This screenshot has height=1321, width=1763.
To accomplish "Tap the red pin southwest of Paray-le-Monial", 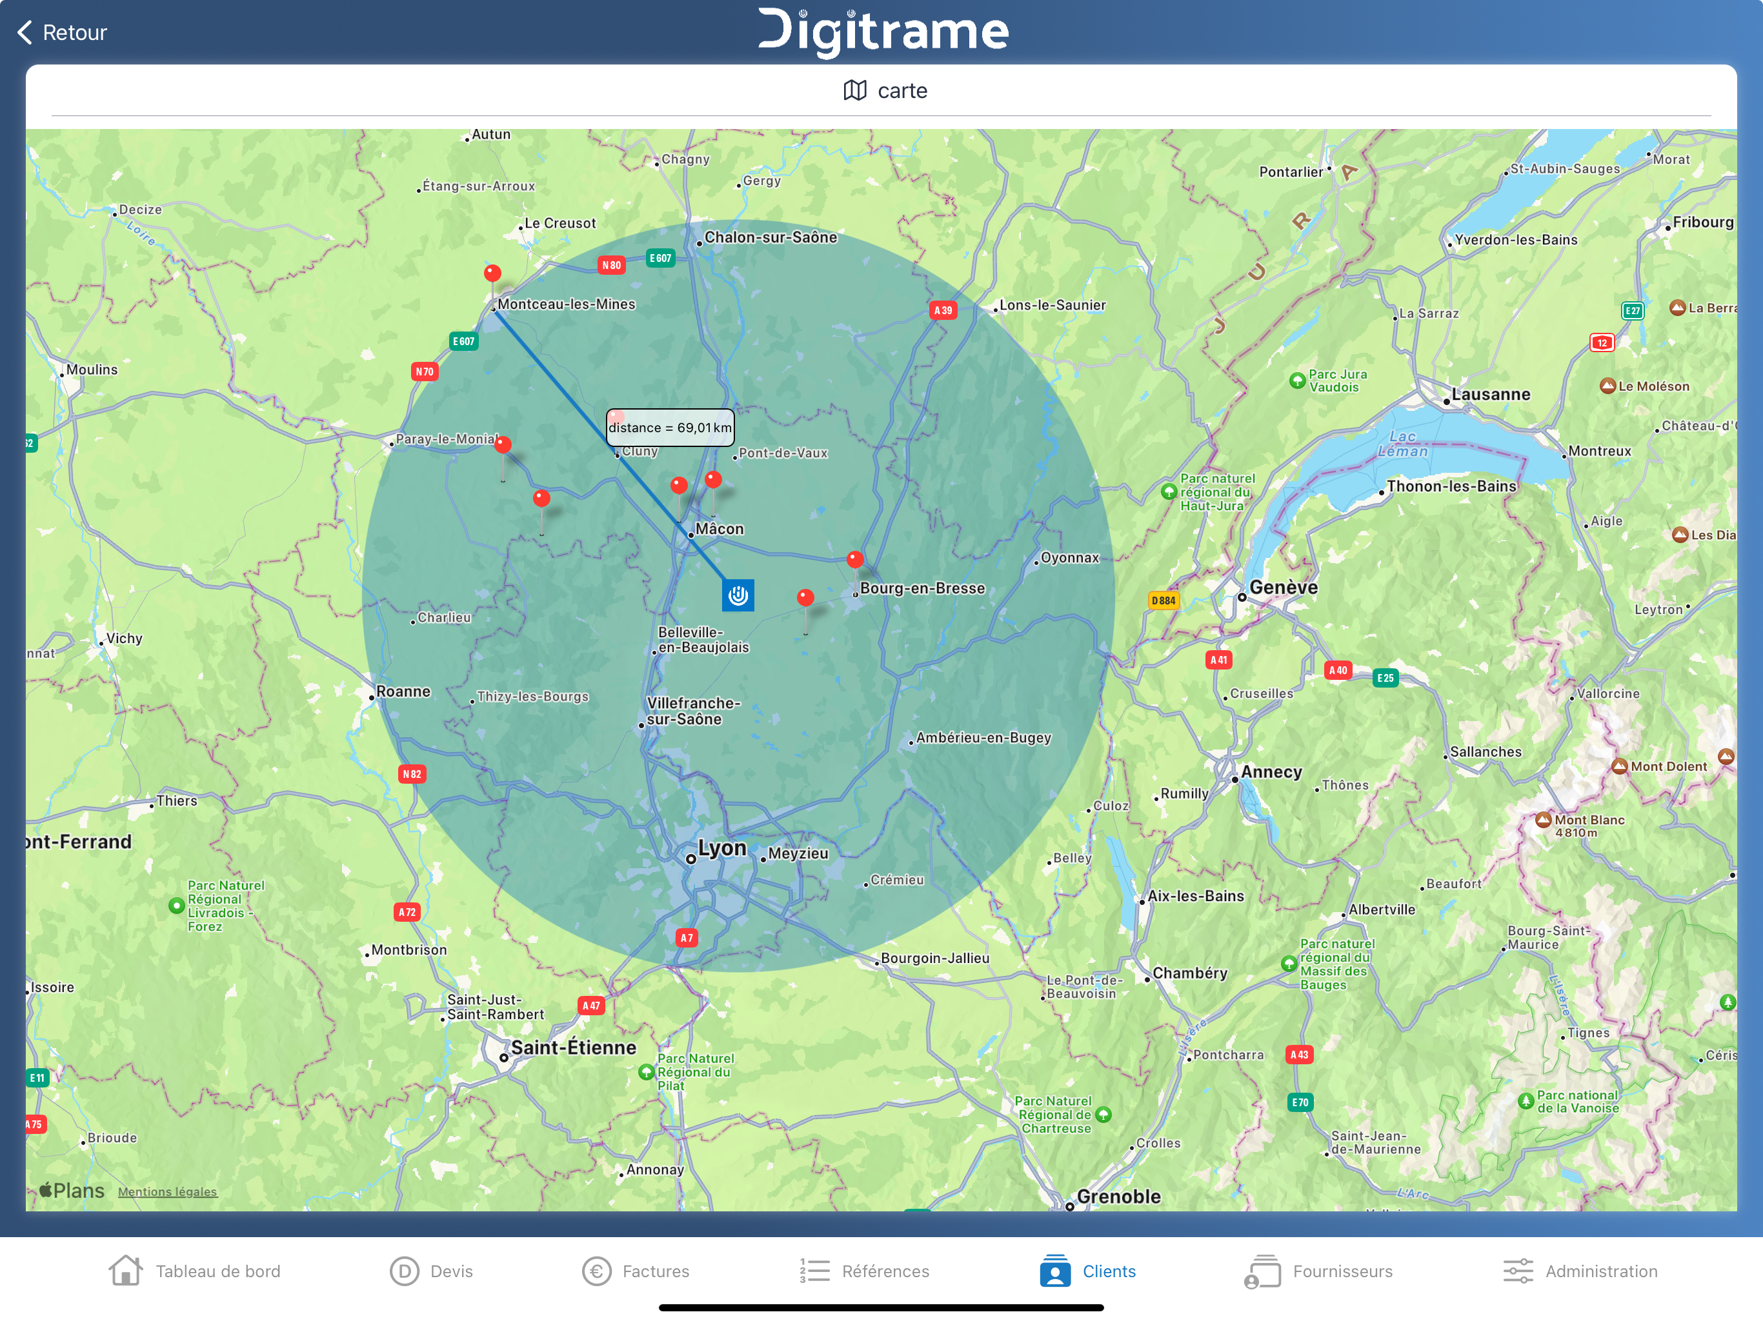I will (541, 499).
